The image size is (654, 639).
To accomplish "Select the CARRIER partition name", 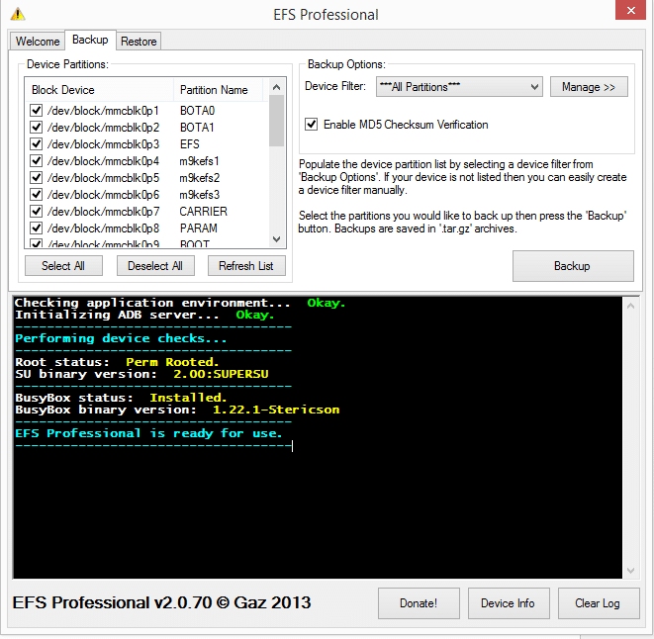I will [204, 212].
